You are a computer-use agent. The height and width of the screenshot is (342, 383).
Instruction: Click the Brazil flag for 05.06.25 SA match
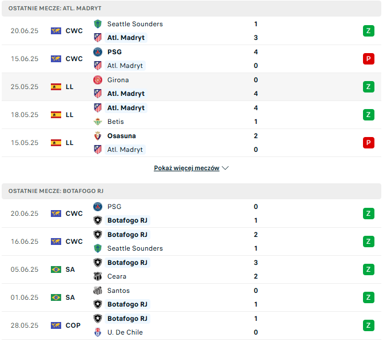56,269
